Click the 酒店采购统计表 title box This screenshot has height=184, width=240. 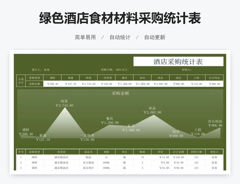178,62
